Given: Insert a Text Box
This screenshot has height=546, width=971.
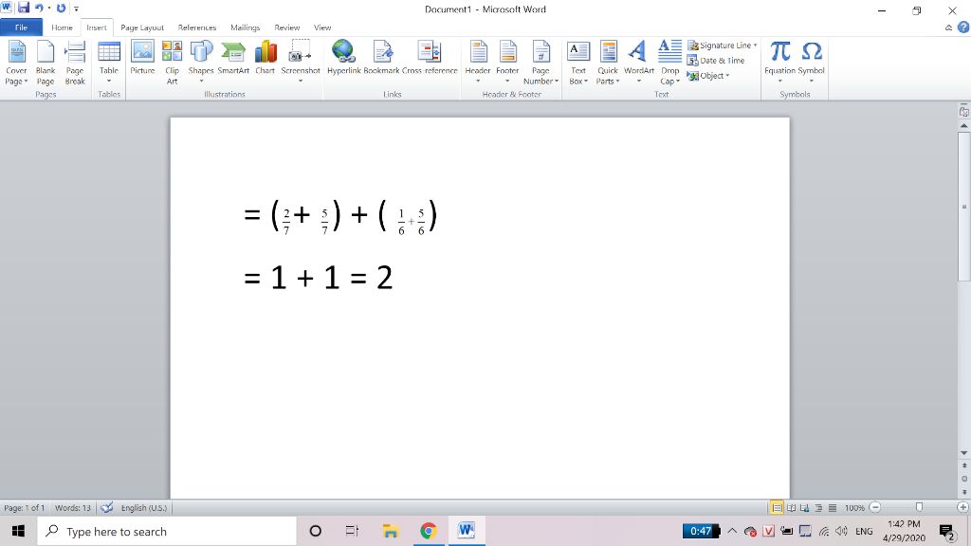Looking at the screenshot, I should pyautogui.click(x=577, y=64).
